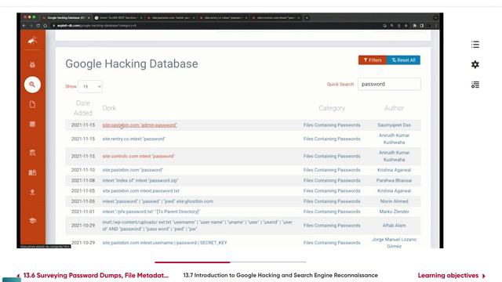Open dork intext:"index of" intext:"password.zip"

coord(140,180)
